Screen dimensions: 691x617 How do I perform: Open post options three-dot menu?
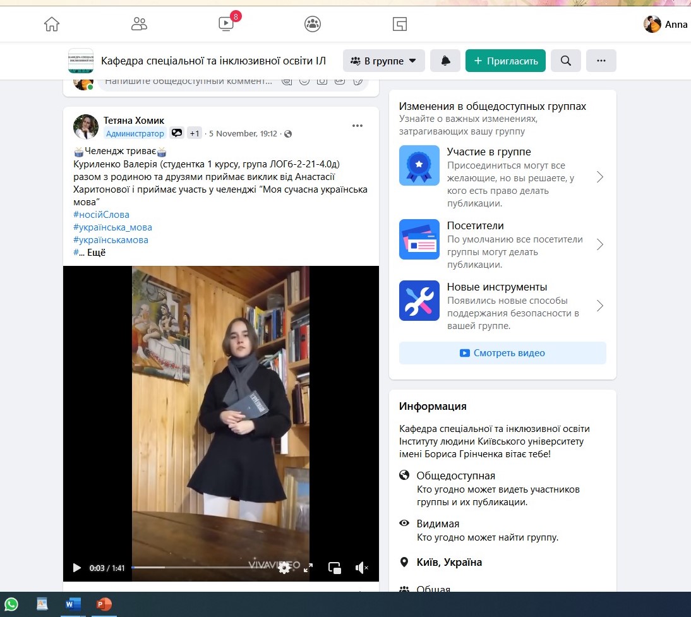click(x=358, y=126)
